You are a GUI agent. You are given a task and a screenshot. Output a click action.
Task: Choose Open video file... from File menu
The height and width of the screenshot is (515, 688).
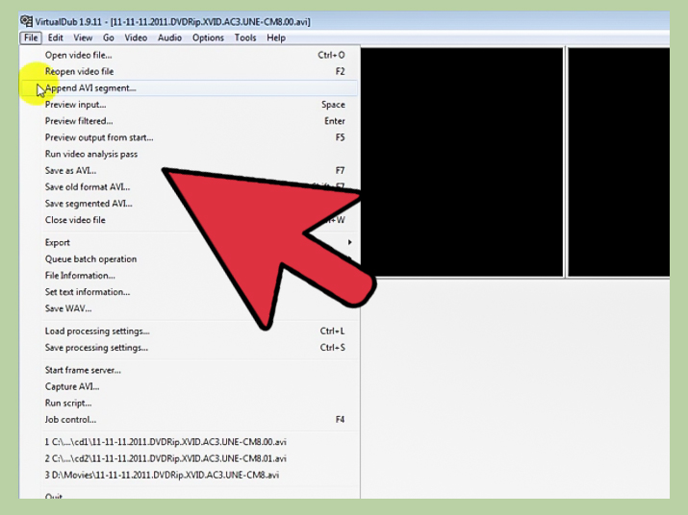coord(78,55)
